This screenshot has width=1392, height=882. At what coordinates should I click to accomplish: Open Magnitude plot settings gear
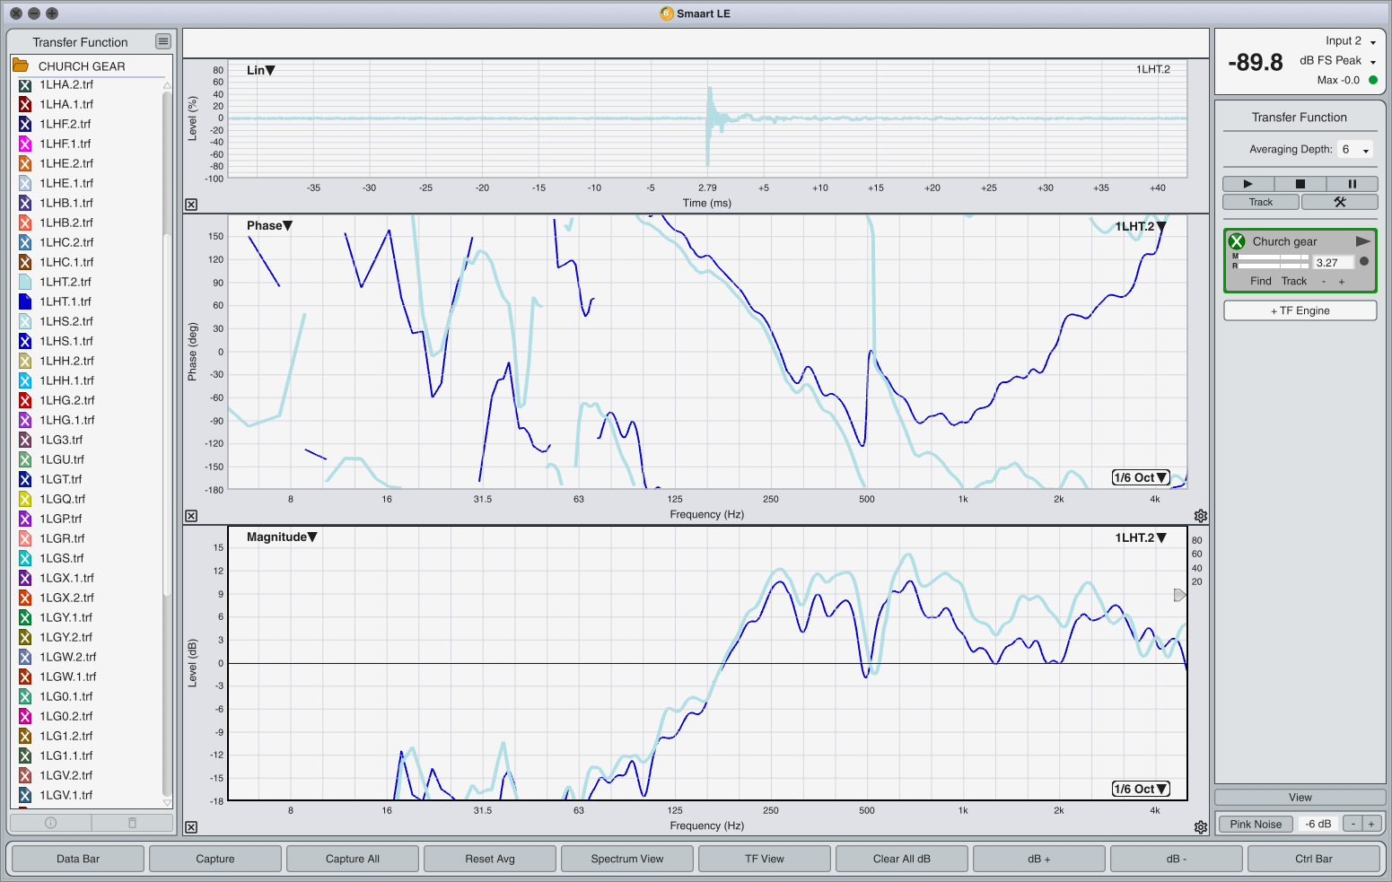1201,827
